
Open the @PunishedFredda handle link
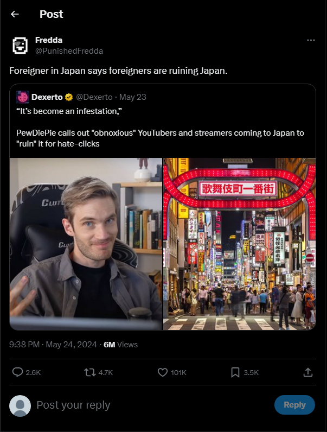pyautogui.click(x=69, y=51)
